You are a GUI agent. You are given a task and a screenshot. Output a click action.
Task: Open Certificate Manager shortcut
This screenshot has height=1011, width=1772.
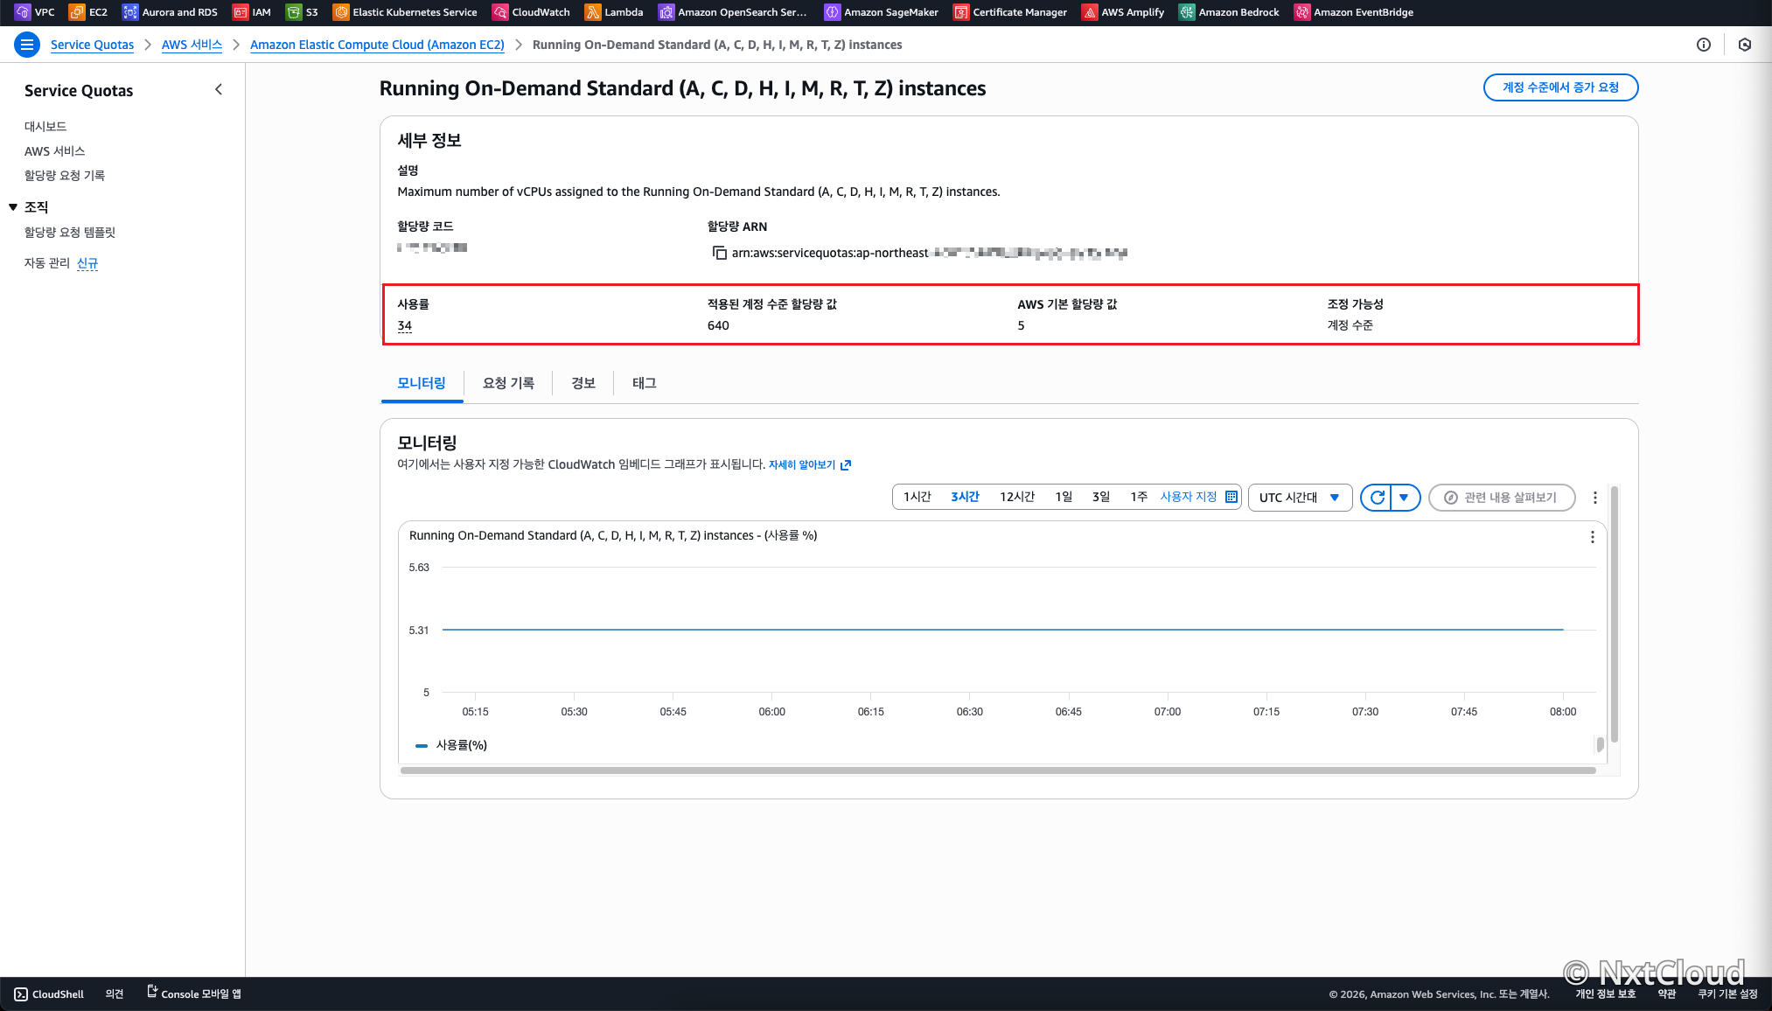[x=1010, y=12]
